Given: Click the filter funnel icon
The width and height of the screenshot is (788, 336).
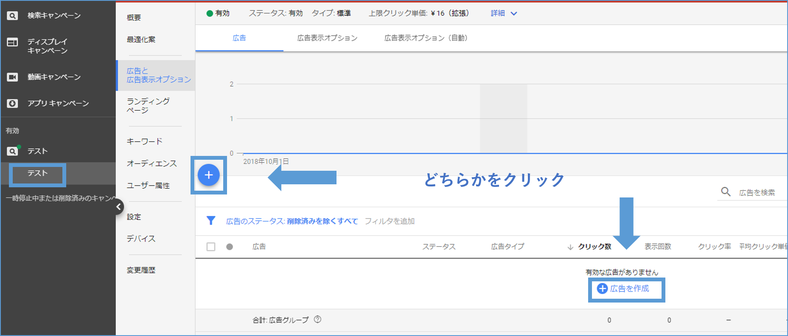Looking at the screenshot, I should (x=211, y=221).
